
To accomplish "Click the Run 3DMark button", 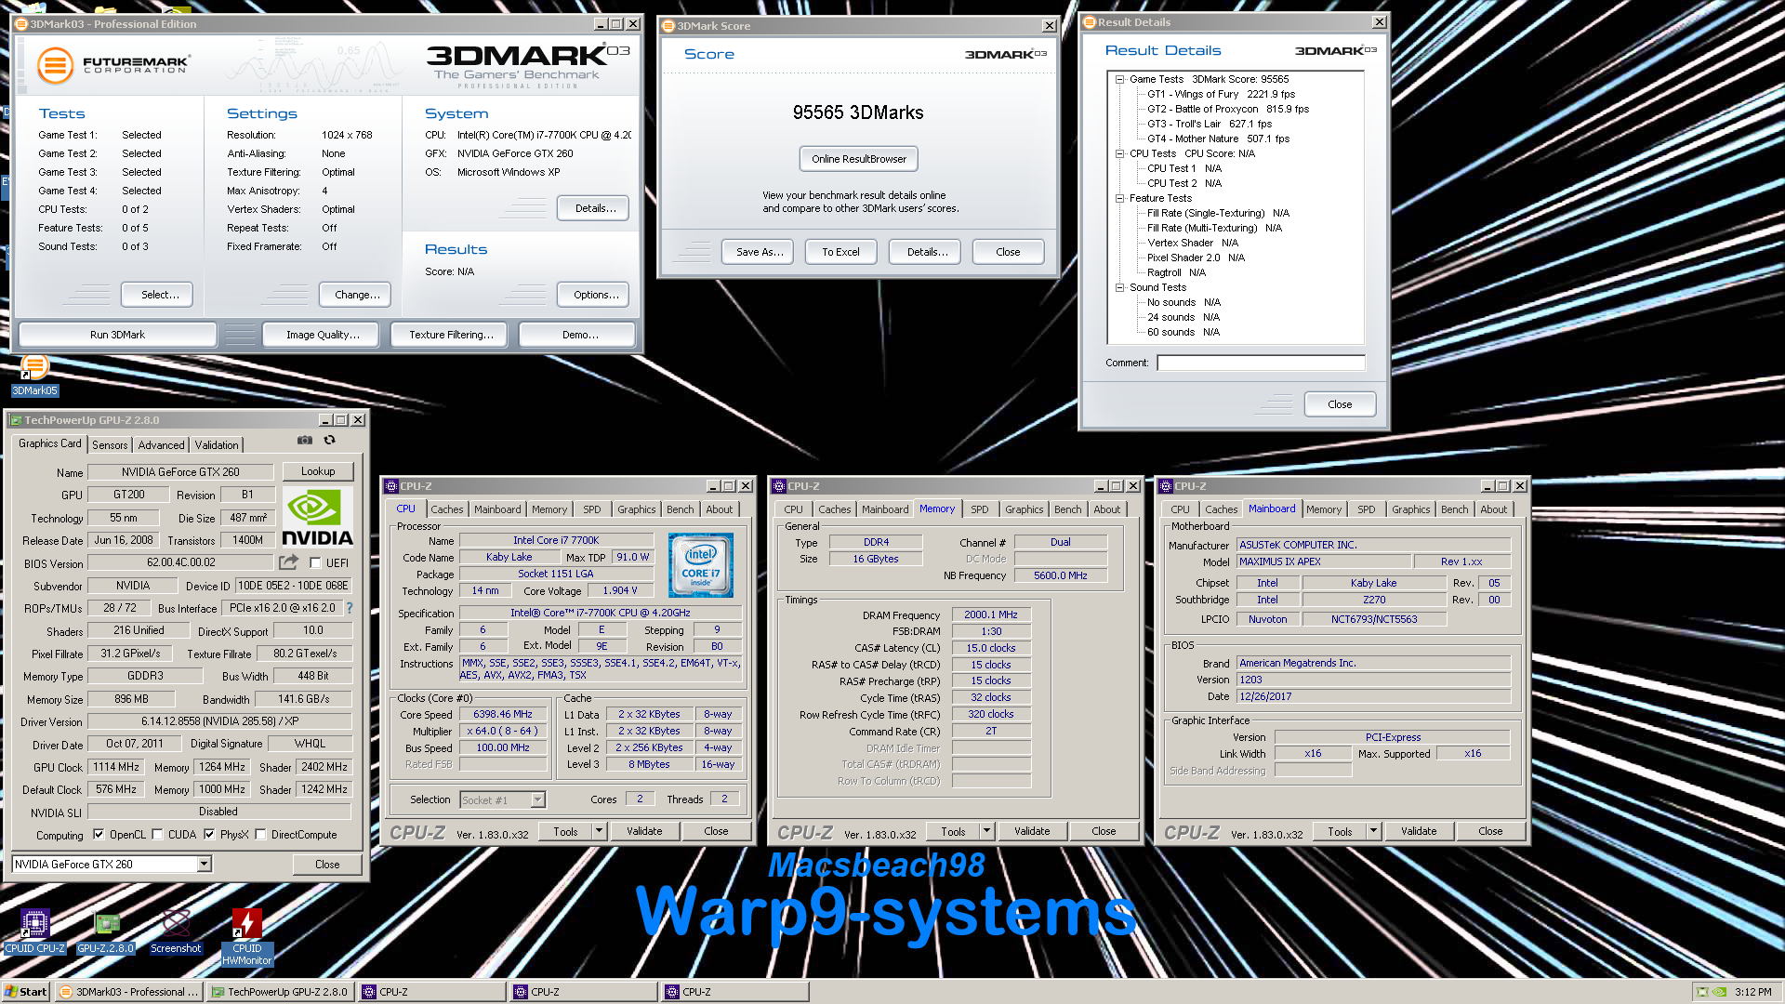I will (117, 335).
